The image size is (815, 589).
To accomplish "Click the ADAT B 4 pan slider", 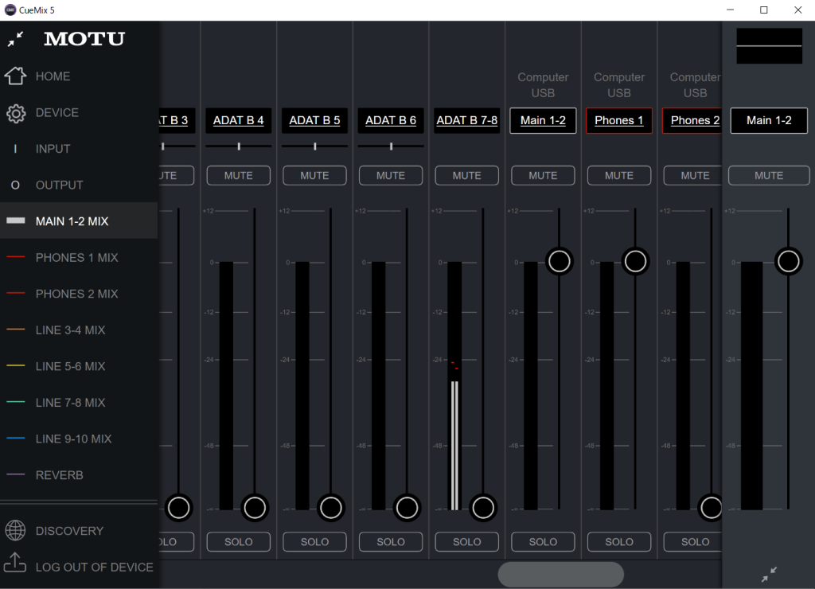I will tap(239, 146).
